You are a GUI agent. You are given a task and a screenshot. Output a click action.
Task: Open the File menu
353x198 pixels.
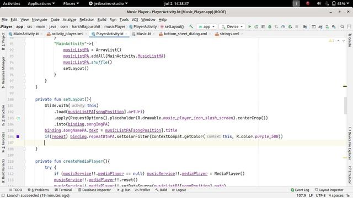coord(4,20)
